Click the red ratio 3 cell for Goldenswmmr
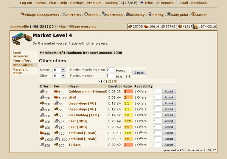The image size is (227, 159). [127, 91]
